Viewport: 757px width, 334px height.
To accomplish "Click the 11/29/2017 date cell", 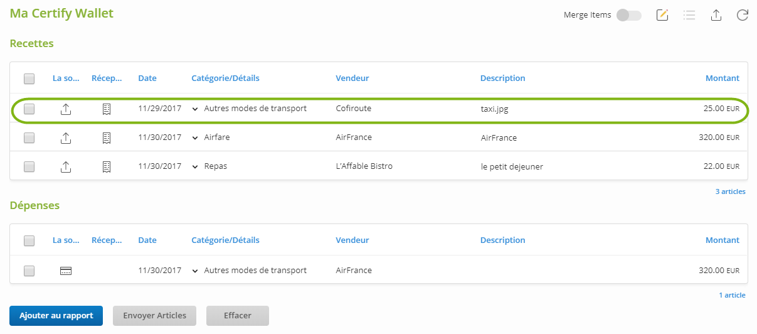I will click(159, 109).
